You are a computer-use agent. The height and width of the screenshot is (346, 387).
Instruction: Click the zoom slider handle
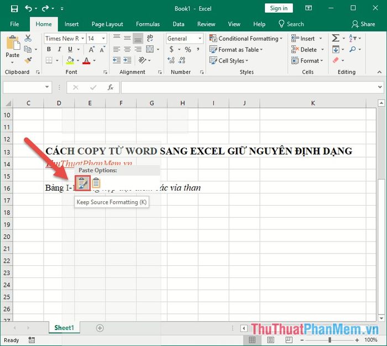click(330, 340)
